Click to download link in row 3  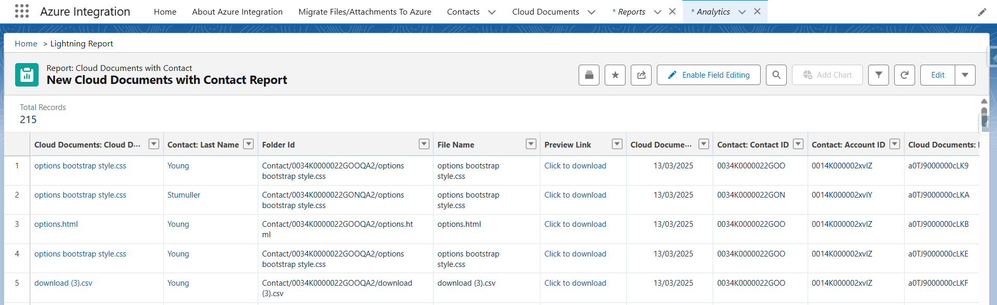click(x=575, y=224)
